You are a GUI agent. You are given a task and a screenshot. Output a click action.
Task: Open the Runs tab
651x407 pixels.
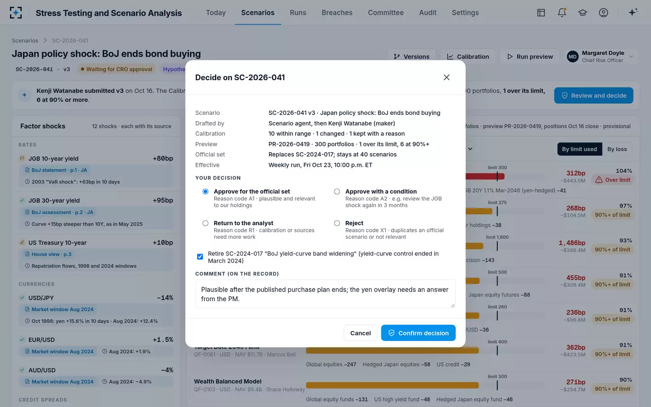click(x=298, y=13)
